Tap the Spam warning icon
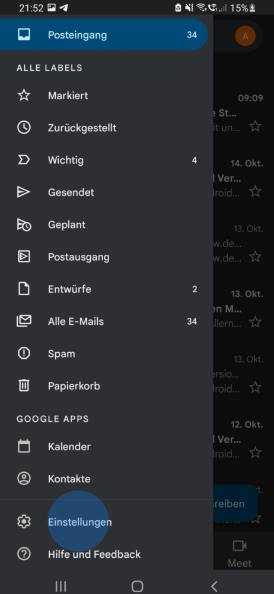The image size is (274, 594). (24, 353)
